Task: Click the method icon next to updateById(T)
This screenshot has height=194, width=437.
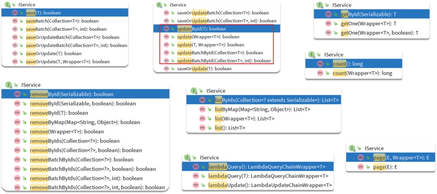Action: tap(166, 29)
